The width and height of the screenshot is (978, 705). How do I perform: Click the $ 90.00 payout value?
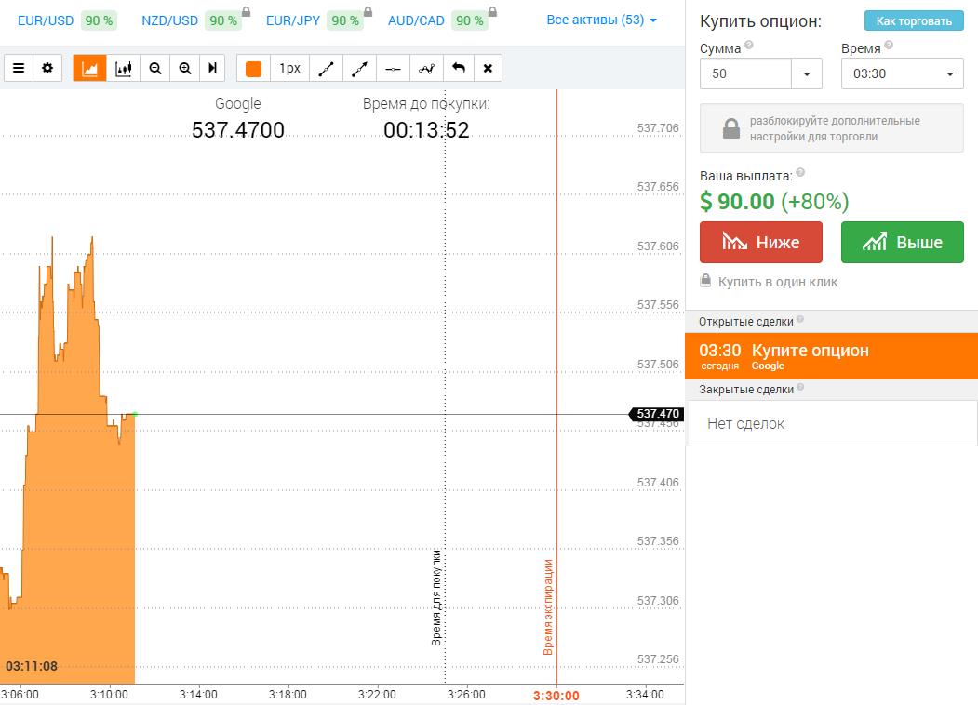[737, 201]
